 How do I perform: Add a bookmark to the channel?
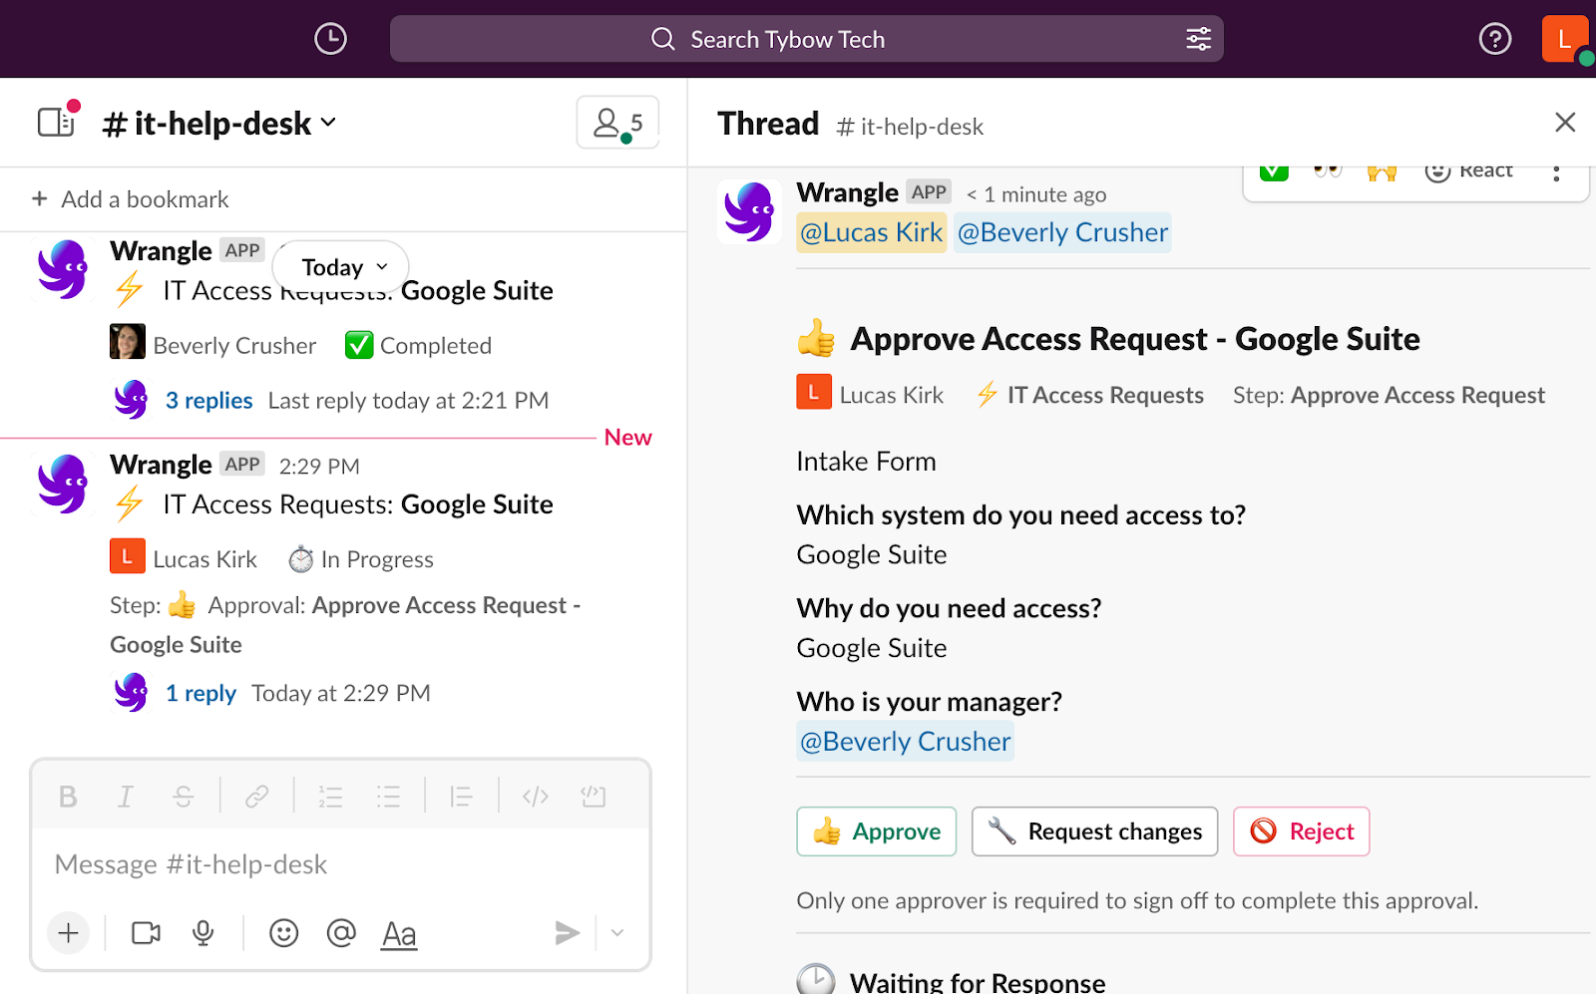pos(131,199)
